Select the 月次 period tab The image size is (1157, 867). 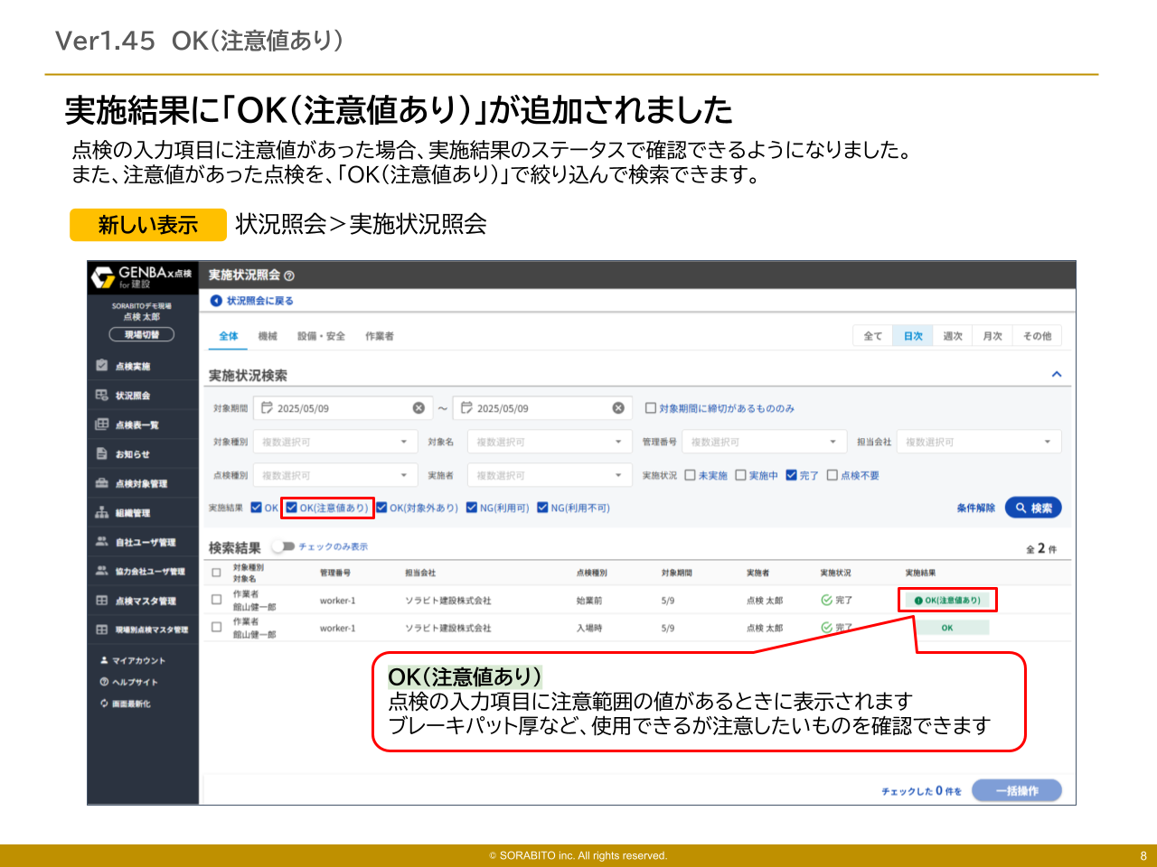(x=992, y=335)
